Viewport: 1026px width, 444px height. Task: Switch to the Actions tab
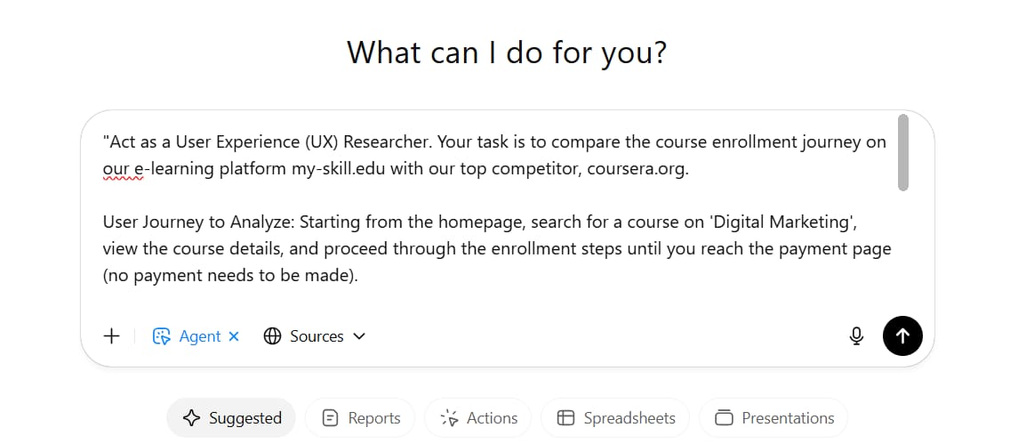[x=477, y=418]
